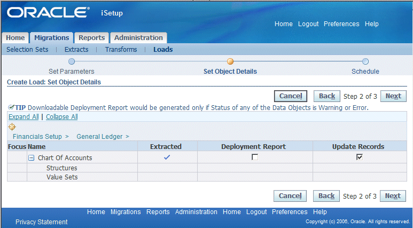Click the focus crosshair icon above the table
The image size is (413, 228).
12,127
